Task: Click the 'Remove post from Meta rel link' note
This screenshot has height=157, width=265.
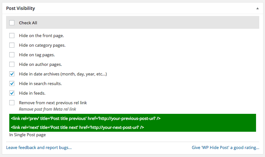Action: [x=47, y=109]
